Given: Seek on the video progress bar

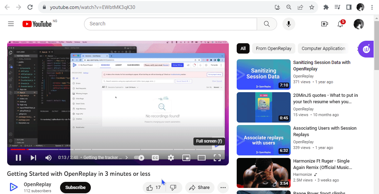Looking at the screenshot, I should pos(118,149).
